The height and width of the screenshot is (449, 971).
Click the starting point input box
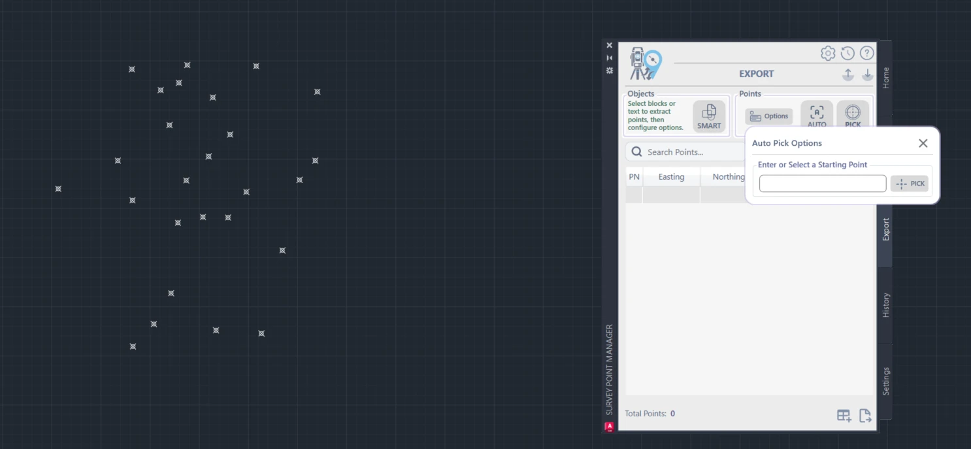click(x=822, y=184)
